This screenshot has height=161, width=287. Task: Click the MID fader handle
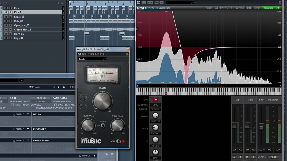(234, 125)
